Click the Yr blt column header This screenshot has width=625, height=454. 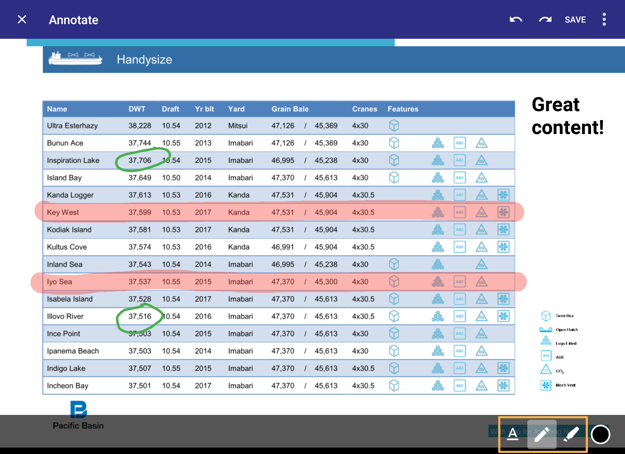(x=204, y=109)
